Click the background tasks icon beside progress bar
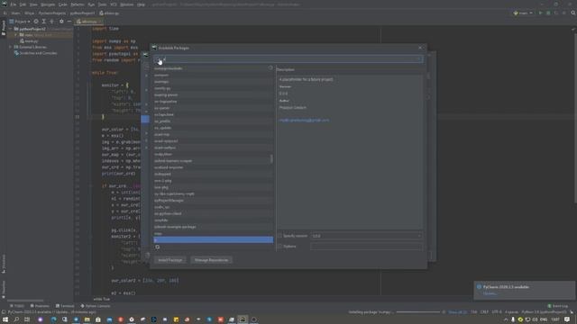The height and width of the screenshot is (324, 577). tap(444, 312)
